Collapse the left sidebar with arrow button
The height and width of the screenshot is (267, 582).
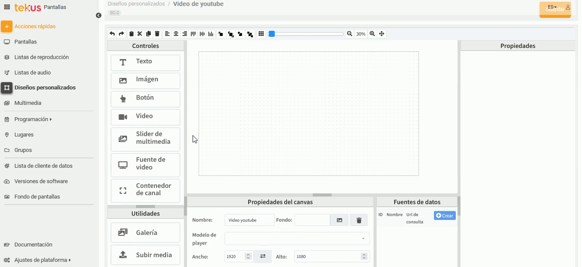[99, 15]
